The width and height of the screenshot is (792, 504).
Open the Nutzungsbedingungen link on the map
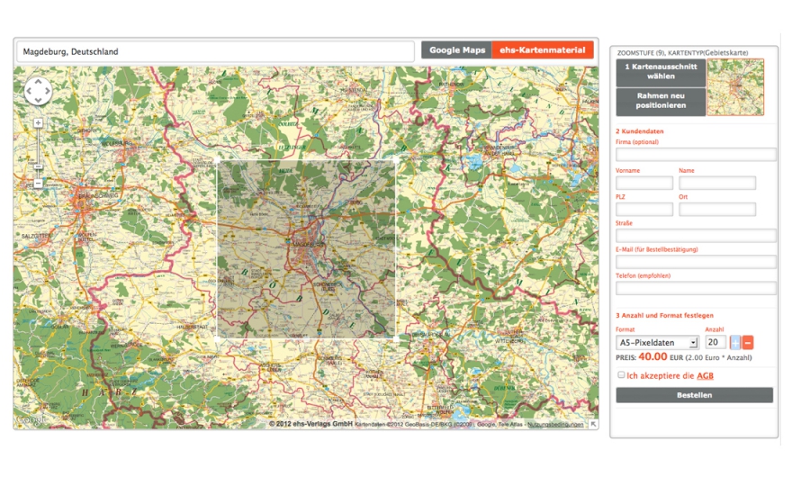coord(555,424)
